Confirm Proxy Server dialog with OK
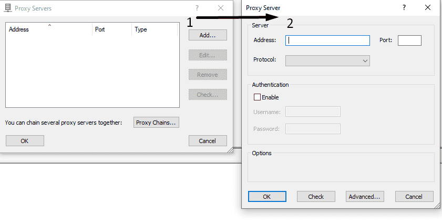The height and width of the screenshot is (223, 442). (x=266, y=197)
